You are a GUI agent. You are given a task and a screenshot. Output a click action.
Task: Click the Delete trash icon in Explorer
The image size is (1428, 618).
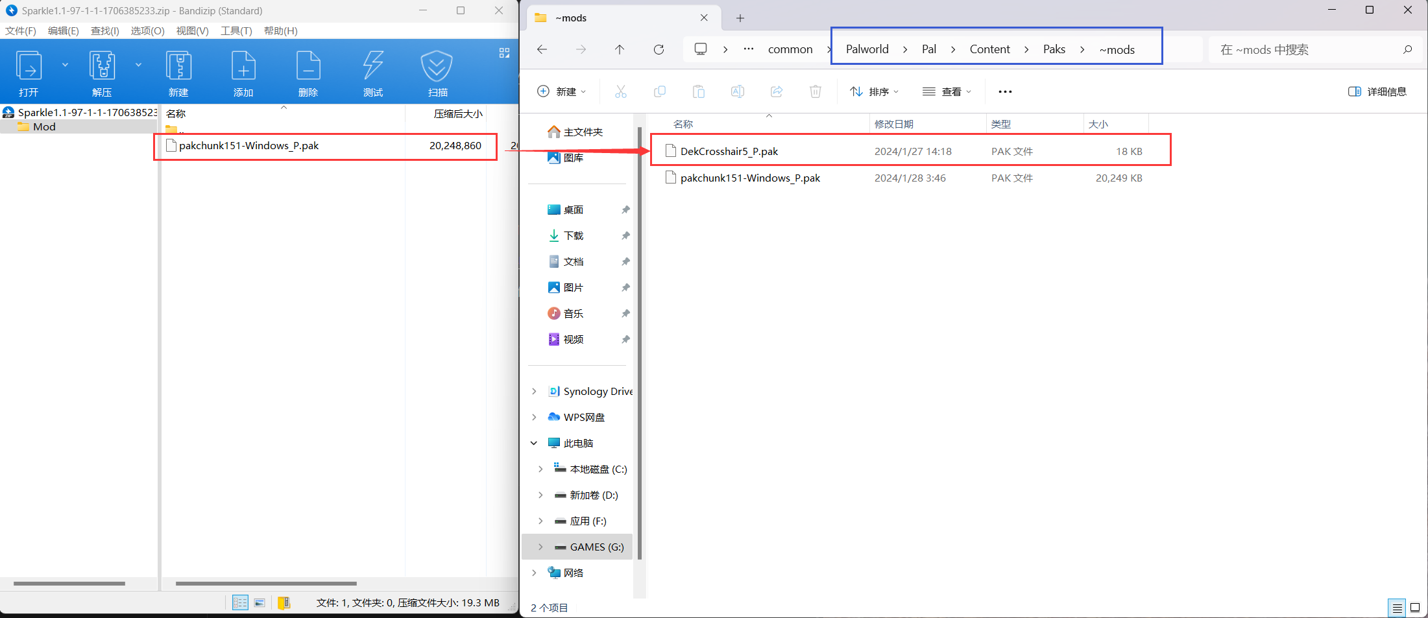coord(816,91)
